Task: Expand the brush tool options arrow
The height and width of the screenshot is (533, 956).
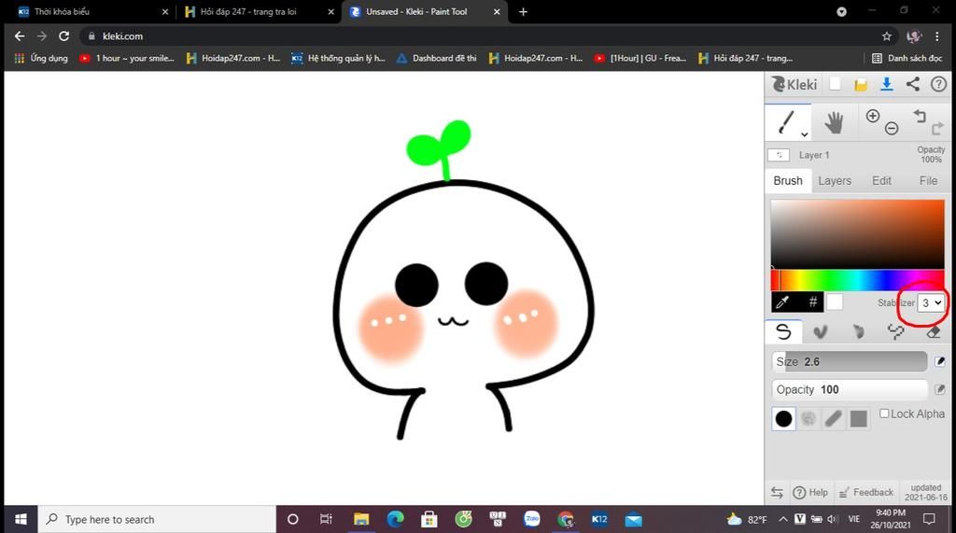Action: coord(805,135)
